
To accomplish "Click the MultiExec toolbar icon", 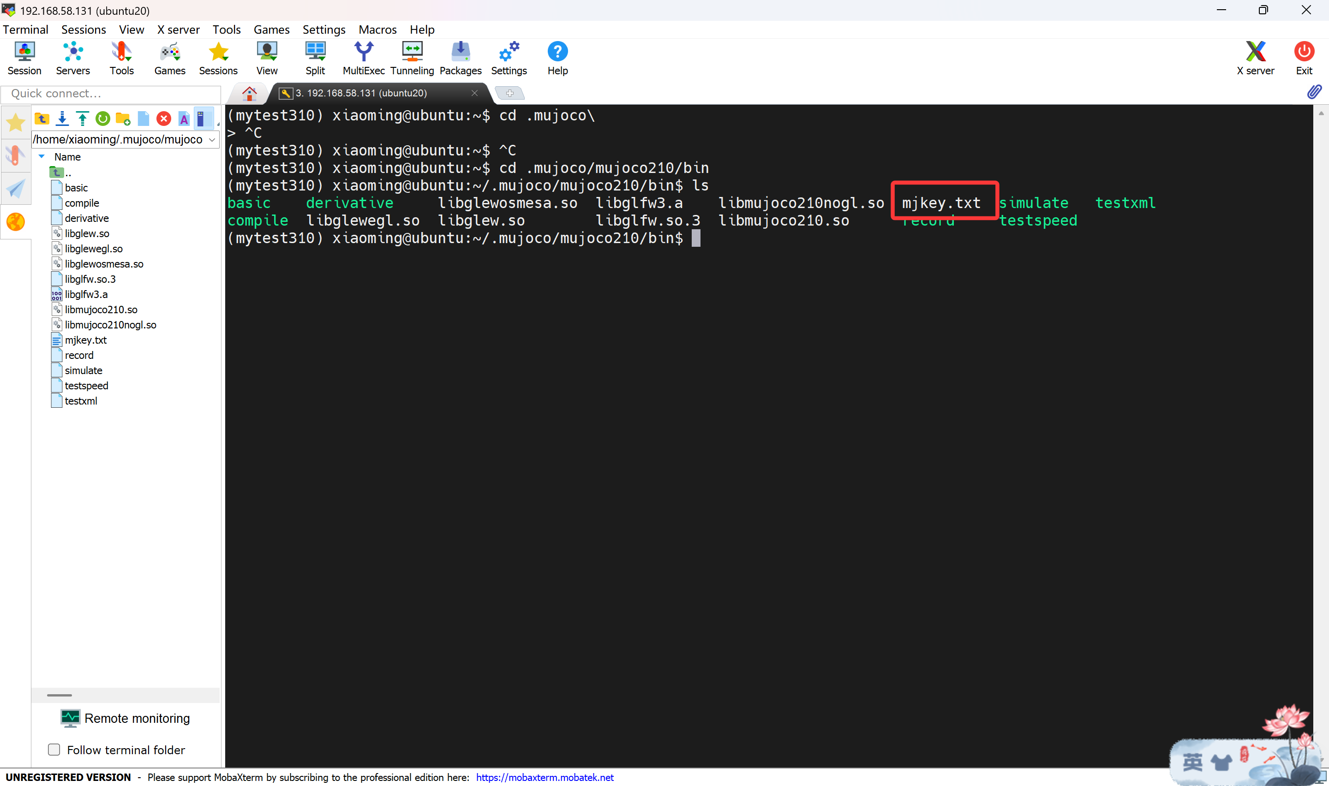I will 363,58.
